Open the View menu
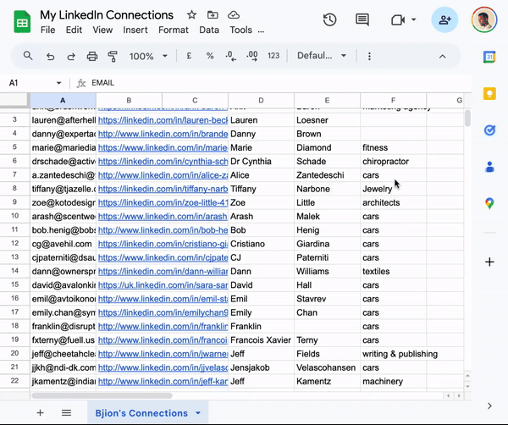 click(x=102, y=30)
